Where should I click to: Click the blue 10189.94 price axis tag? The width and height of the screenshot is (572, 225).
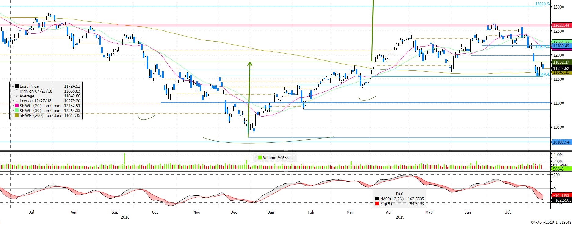coord(561,142)
